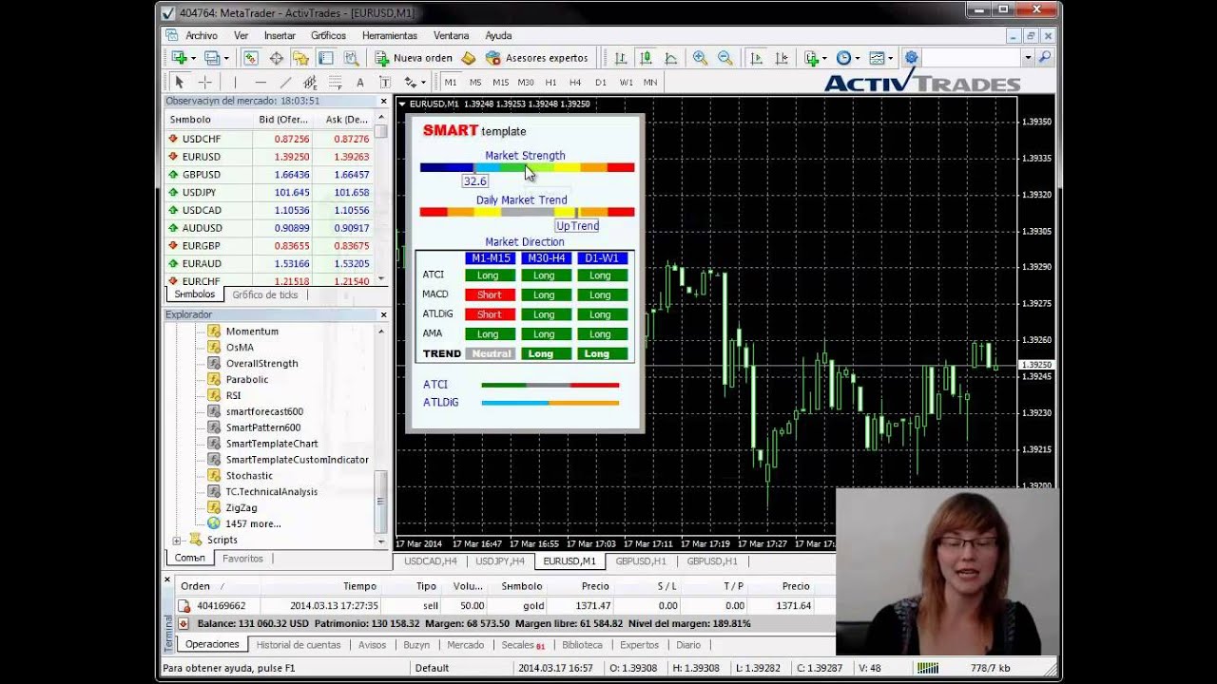Select the horizontal line drawing tool
Image resolution: width=1217 pixels, height=684 pixels.
(260, 83)
